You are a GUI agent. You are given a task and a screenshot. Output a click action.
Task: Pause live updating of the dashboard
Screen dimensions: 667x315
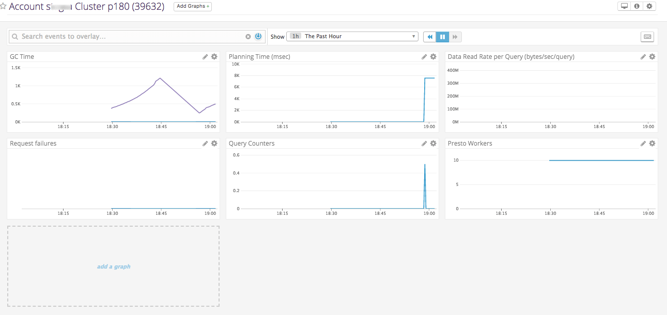tap(442, 37)
